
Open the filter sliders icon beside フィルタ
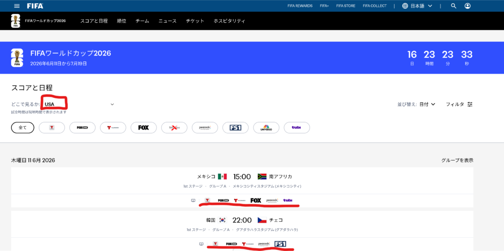[x=470, y=104]
